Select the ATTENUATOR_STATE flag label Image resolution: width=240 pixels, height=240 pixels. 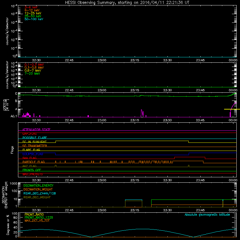tap(36, 130)
